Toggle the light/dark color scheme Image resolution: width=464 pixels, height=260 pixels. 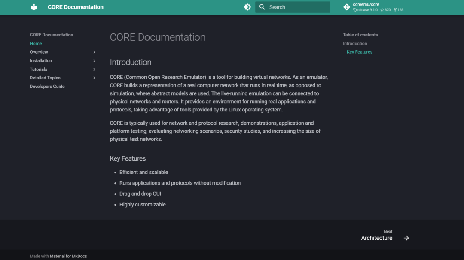pyautogui.click(x=247, y=7)
